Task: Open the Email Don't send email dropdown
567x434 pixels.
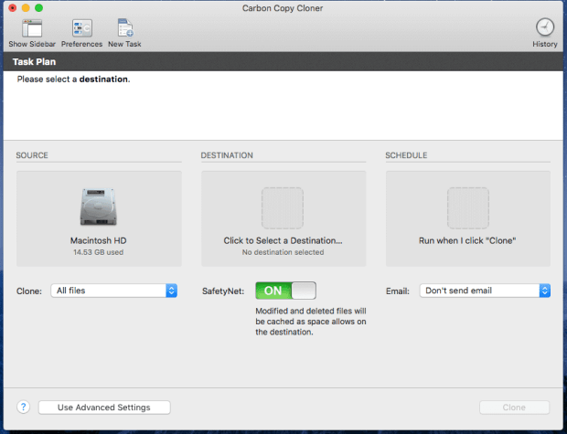Action: [x=485, y=291]
